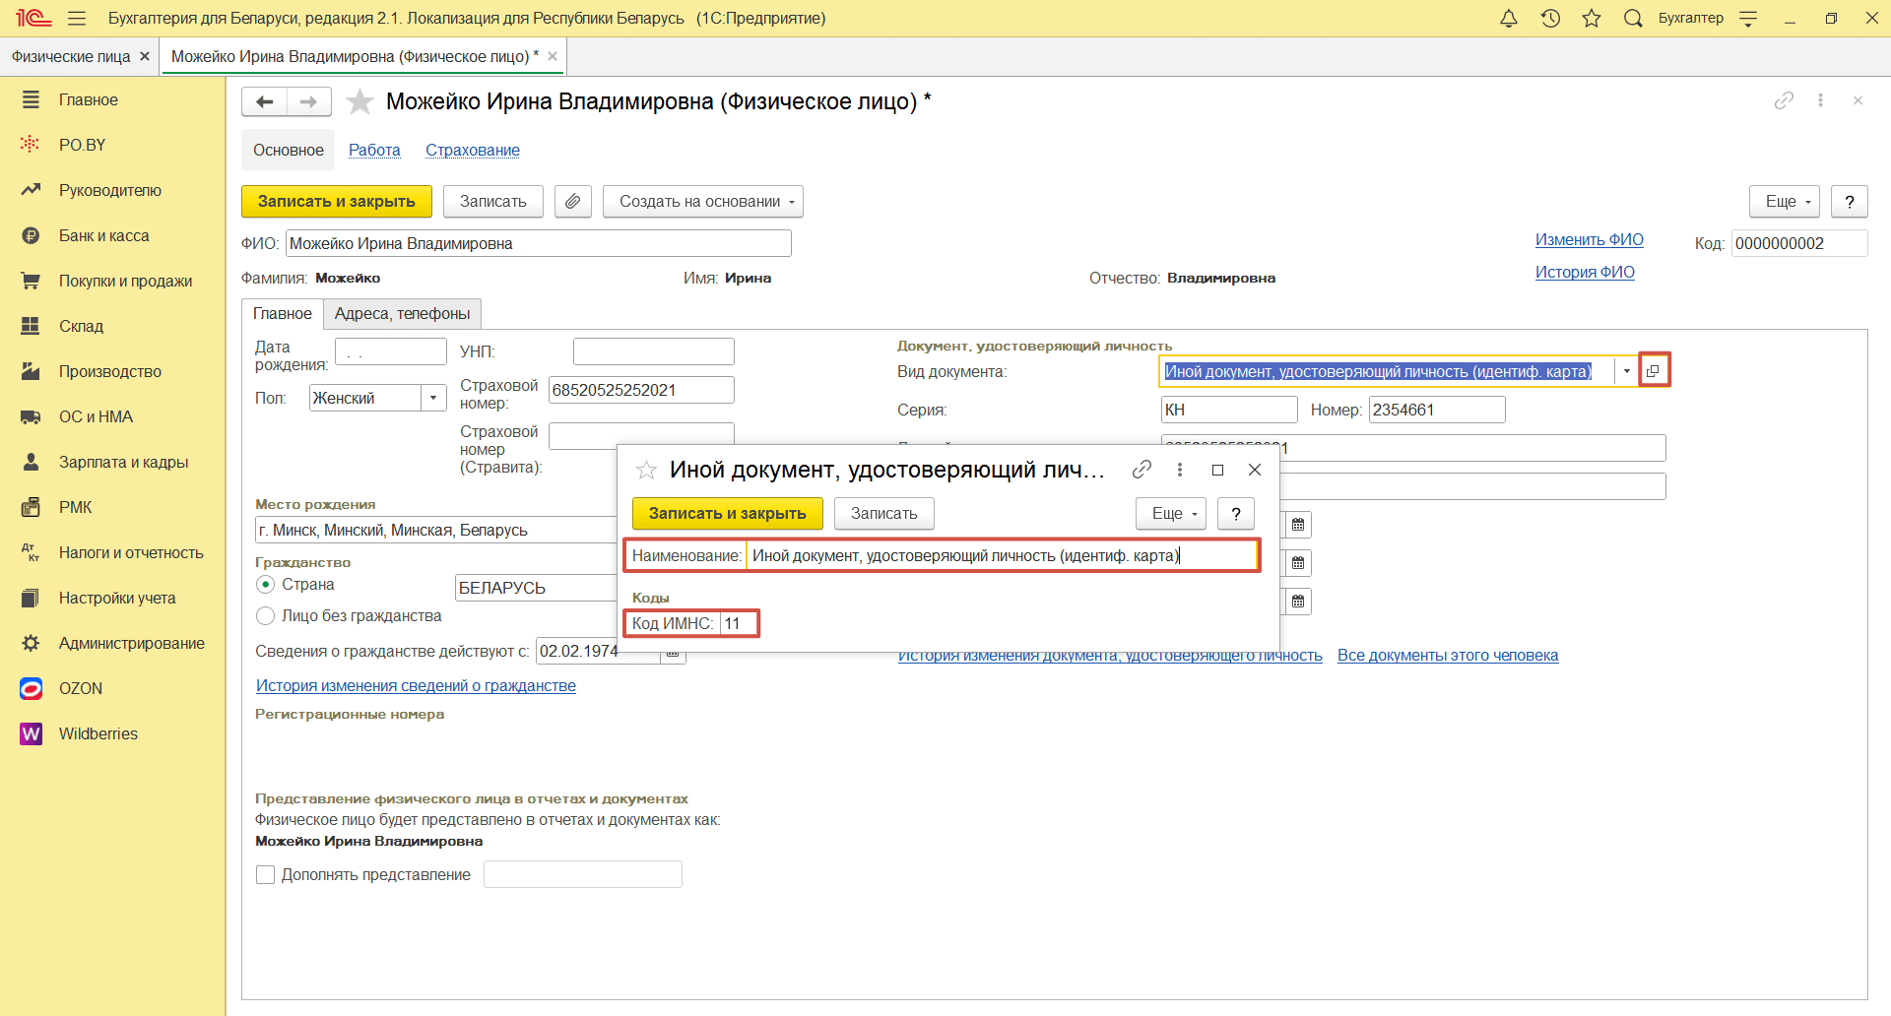The height and width of the screenshot is (1016, 1891).
Task: Click Записать и закрыть in popup
Action: pyautogui.click(x=727, y=513)
